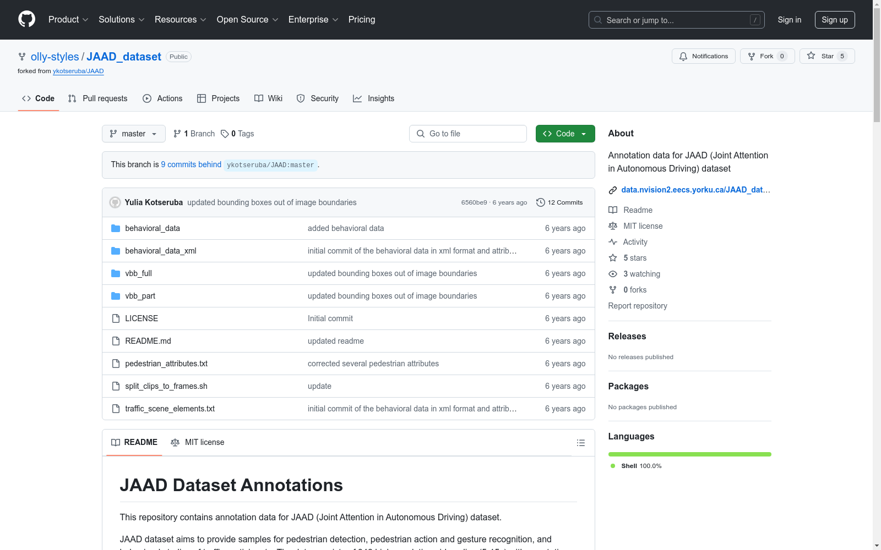Open the behavioral_data_xml folder icon

pyautogui.click(x=116, y=251)
